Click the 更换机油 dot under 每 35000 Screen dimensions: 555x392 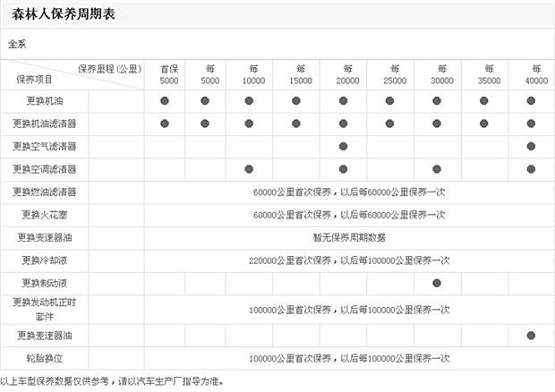pyautogui.click(x=484, y=101)
